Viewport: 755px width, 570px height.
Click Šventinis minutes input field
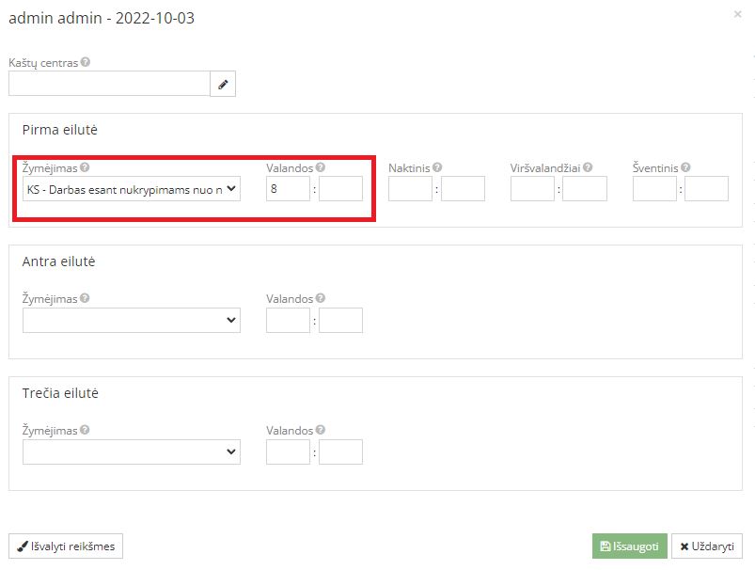[x=706, y=189]
